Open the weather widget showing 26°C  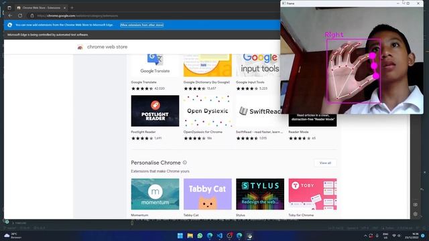click(x=13, y=236)
